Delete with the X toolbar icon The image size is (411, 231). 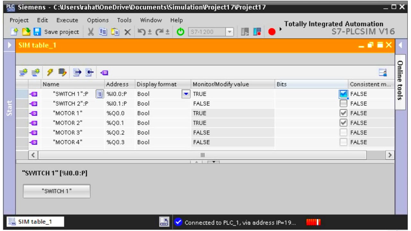coord(127,32)
